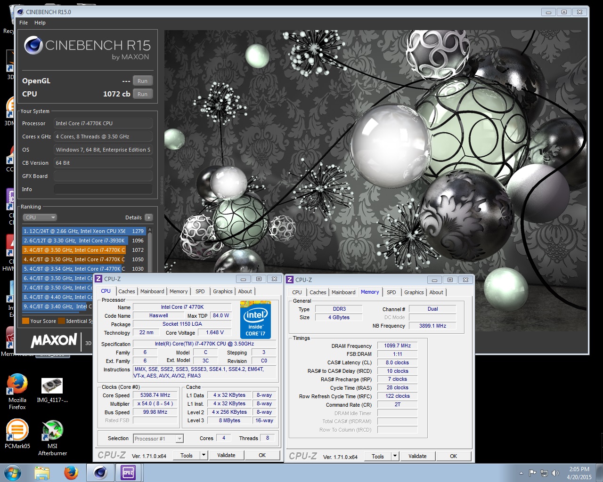Maximize the left CPU-Z window

259,279
